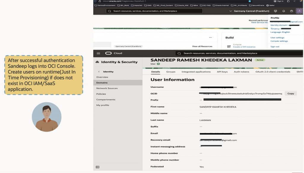Click the Tenancy link in Profile menu
Image resolution: width=304 pixels, height=173 pixels.
tap(281, 29)
